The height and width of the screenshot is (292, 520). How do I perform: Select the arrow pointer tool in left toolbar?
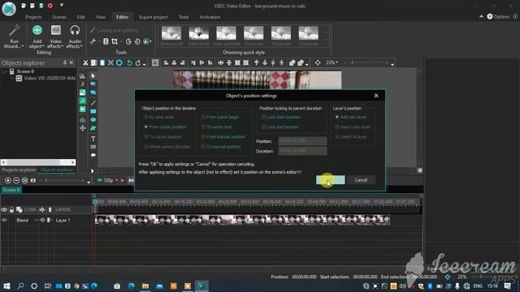click(x=93, y=75)
